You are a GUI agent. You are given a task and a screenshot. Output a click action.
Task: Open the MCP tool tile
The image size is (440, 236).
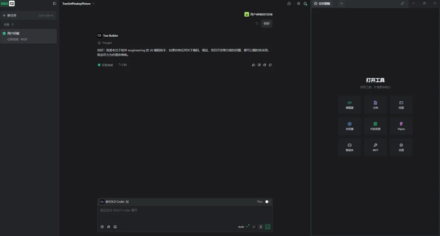pos(375,147)
